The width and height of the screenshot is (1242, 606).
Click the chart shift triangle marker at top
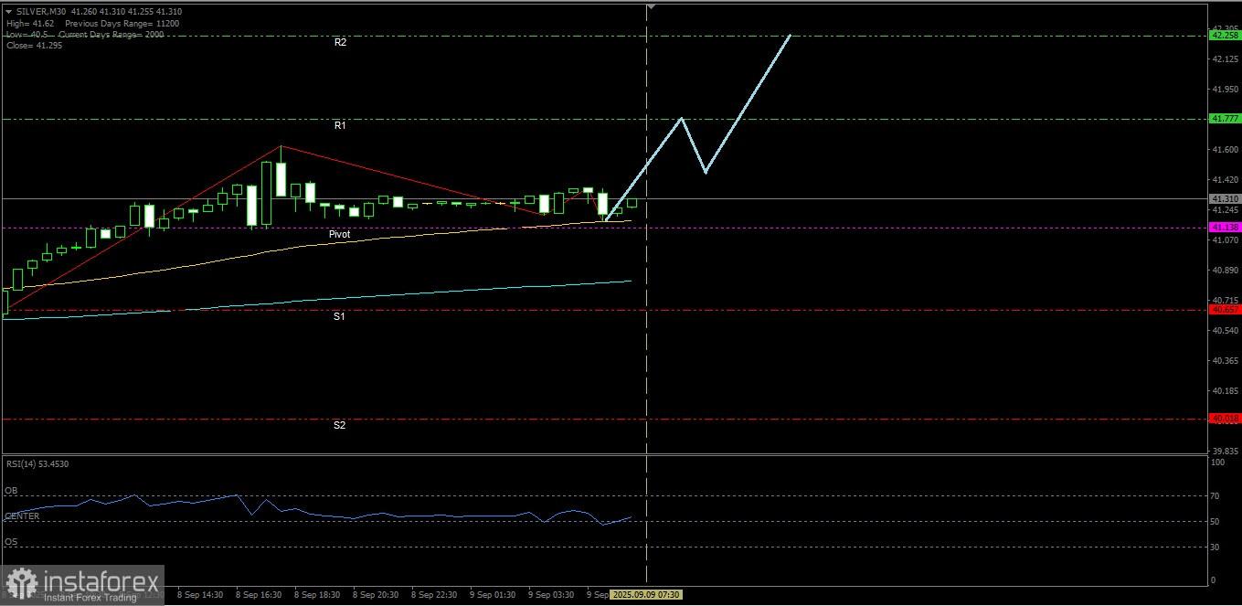[651, 6]
